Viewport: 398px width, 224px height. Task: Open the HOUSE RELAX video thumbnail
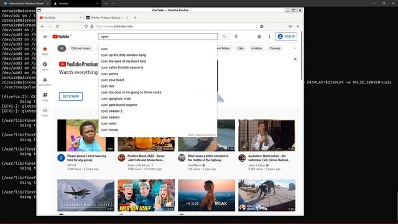(x=206, y=195)
